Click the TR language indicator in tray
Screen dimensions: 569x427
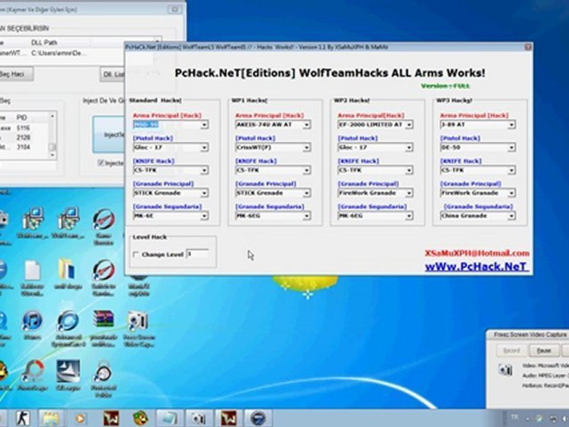[x=514, y=418]
